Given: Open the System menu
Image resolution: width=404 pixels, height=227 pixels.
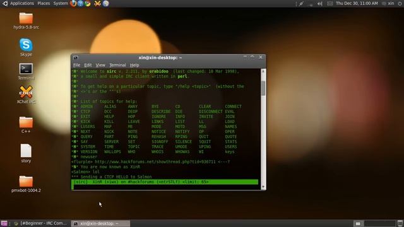Looking at the screenshot, I should pyautogui.click(x=61, y=3).
